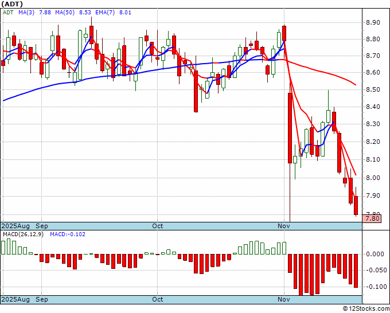Viewport: 390px width, 313px height.
Task: Click the last red candlestick near 7.80
Action: [356, 206]
